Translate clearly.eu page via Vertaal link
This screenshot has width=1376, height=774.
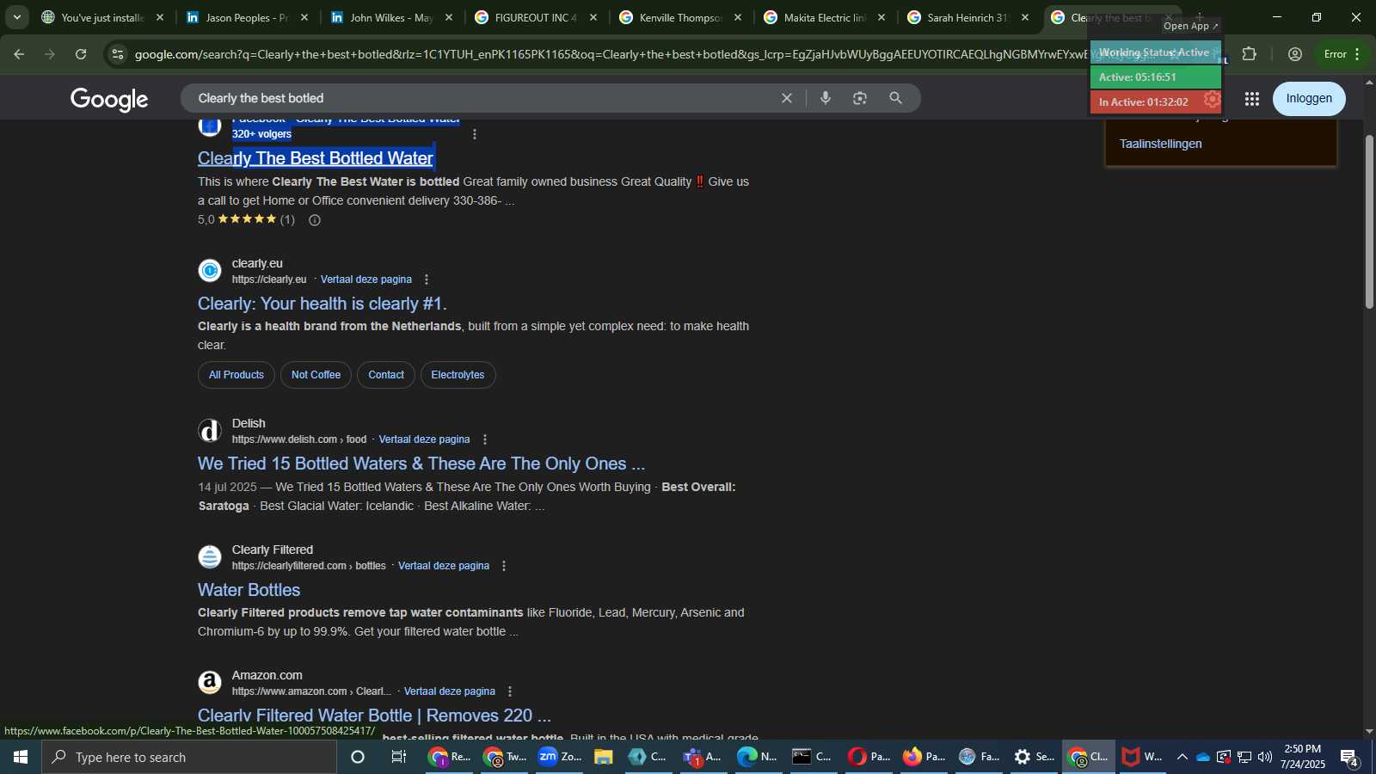point(365,279)
